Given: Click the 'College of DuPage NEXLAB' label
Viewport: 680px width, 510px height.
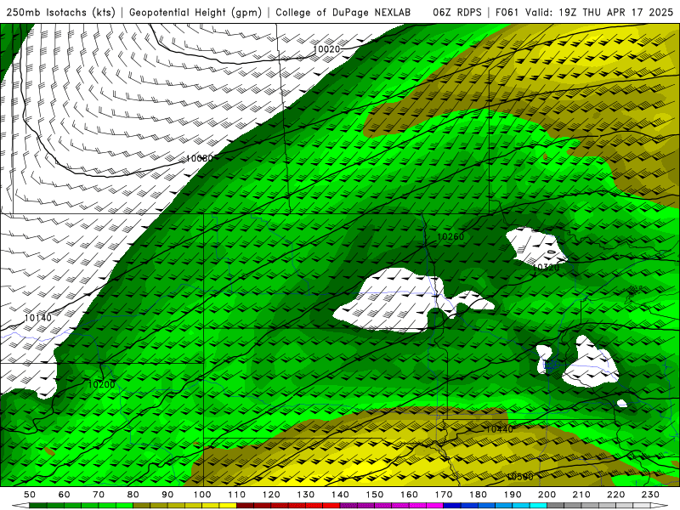Looking at the screenshot, I should pyautogui.click(x=343, y=12).
